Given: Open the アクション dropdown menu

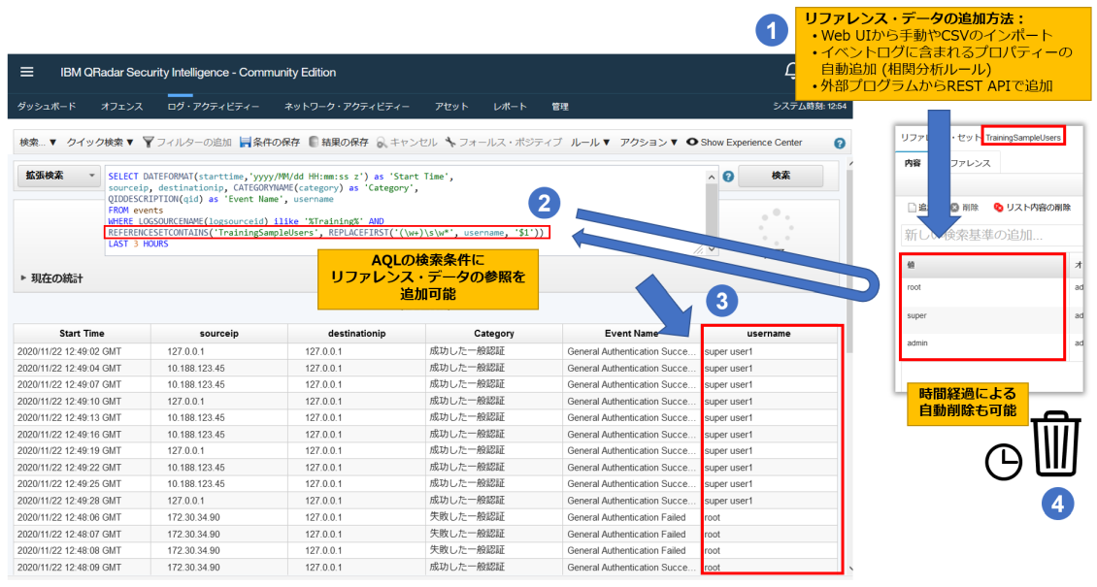Looking at the screenshot, I should [x=648, y=142].
